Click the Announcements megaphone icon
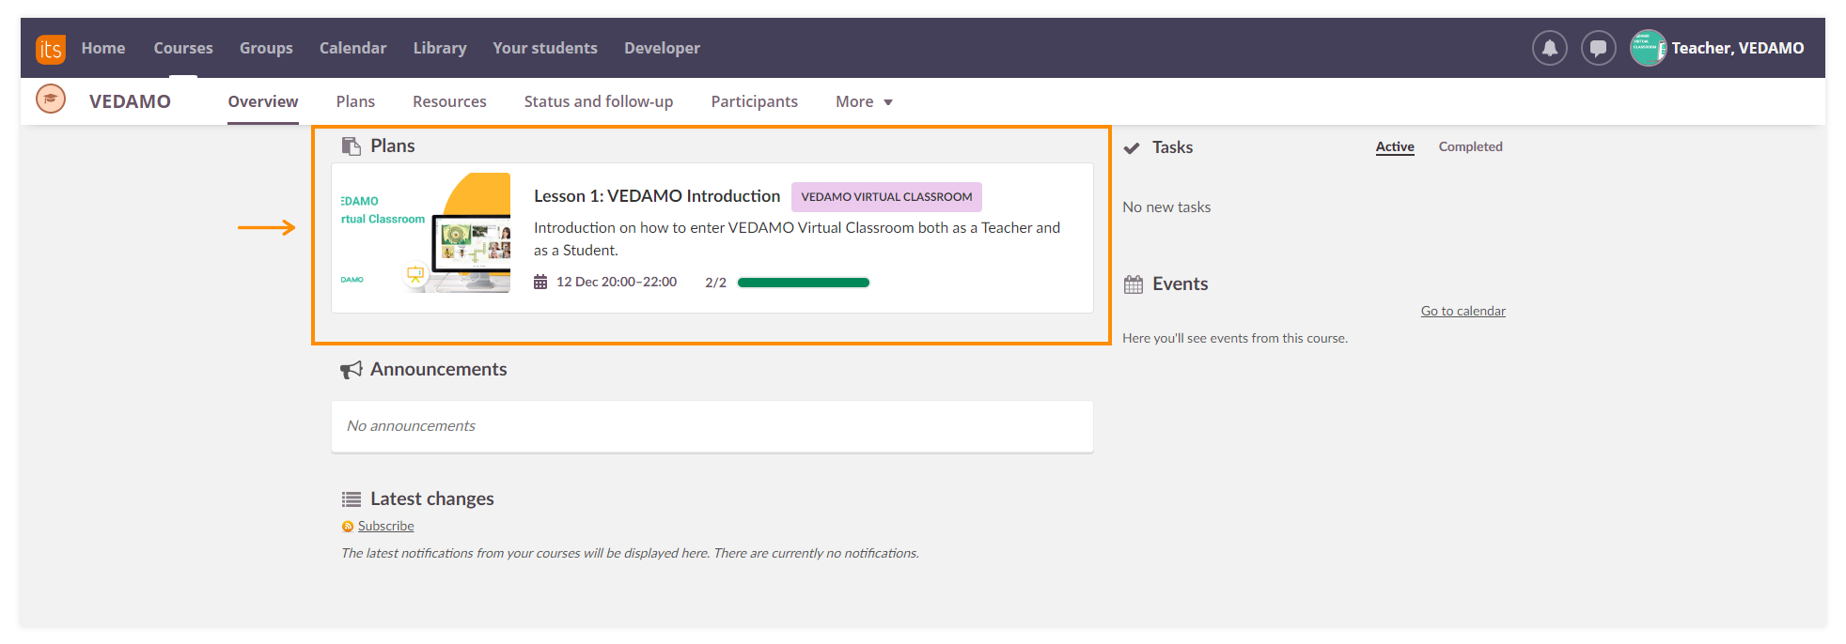The image size is (1846, 644). 352,370
